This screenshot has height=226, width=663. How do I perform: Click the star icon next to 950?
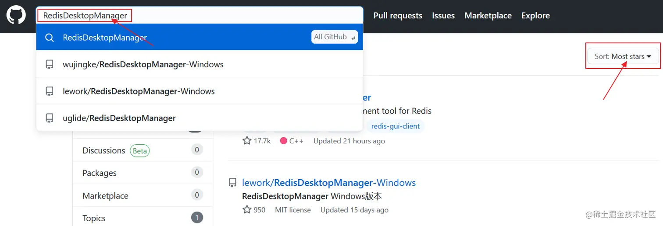(247, 210)
